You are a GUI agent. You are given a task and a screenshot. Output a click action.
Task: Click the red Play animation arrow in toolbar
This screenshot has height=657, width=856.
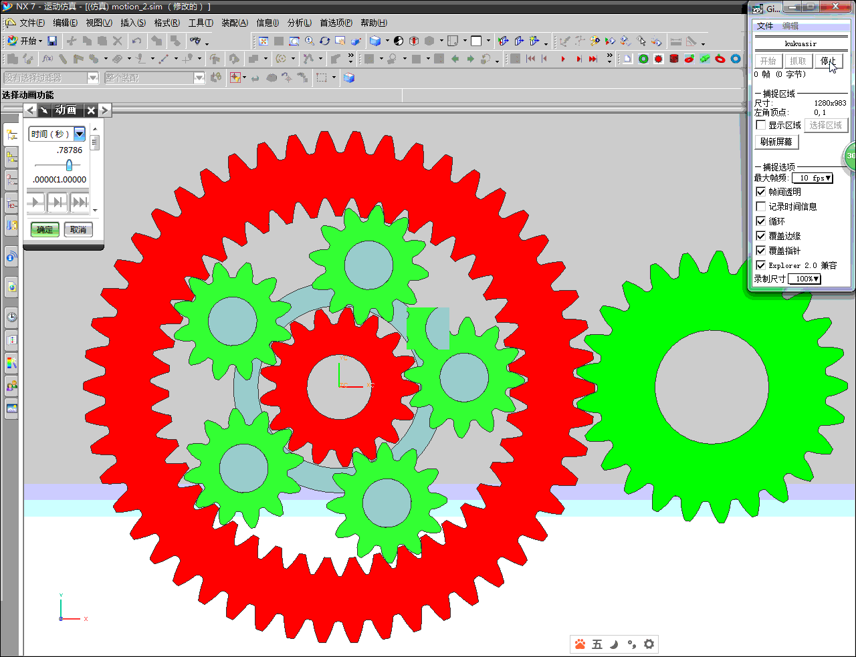(563, 59)
